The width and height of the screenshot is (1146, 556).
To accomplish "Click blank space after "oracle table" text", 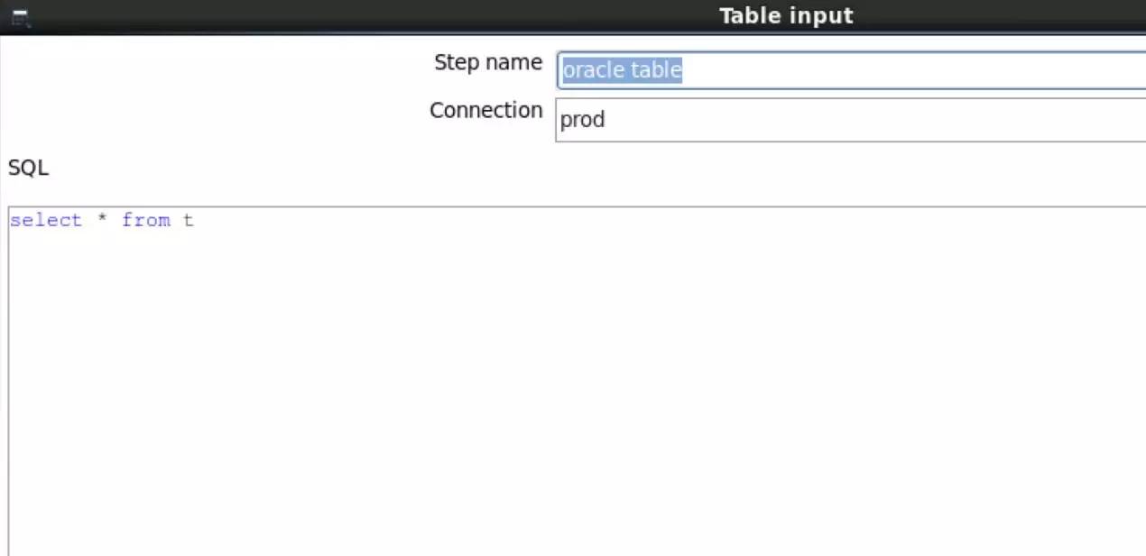I will [x=911, y=70].
